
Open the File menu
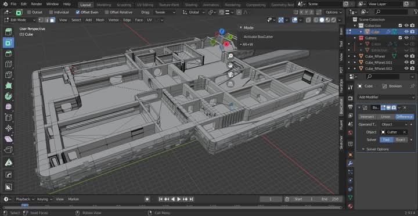click(13, 4)
